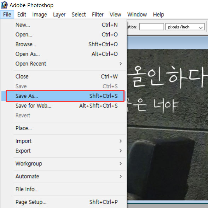
Task: Open the Layer menu
Action: pos(59,15)
